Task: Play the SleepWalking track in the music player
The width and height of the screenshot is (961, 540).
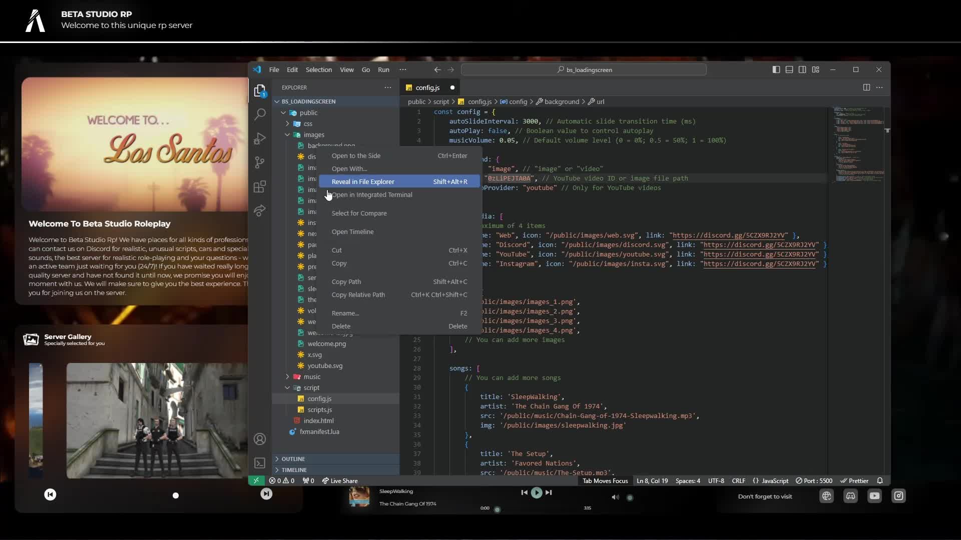Action: click(536, 492)
